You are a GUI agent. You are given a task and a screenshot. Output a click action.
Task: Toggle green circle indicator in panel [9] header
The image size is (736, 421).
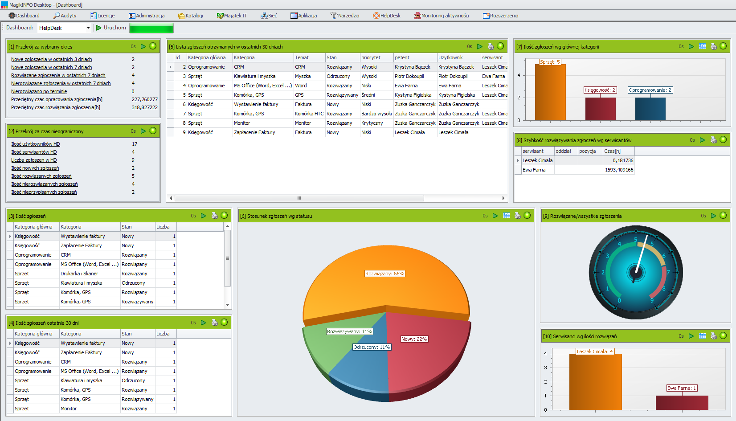pos(723,216)
